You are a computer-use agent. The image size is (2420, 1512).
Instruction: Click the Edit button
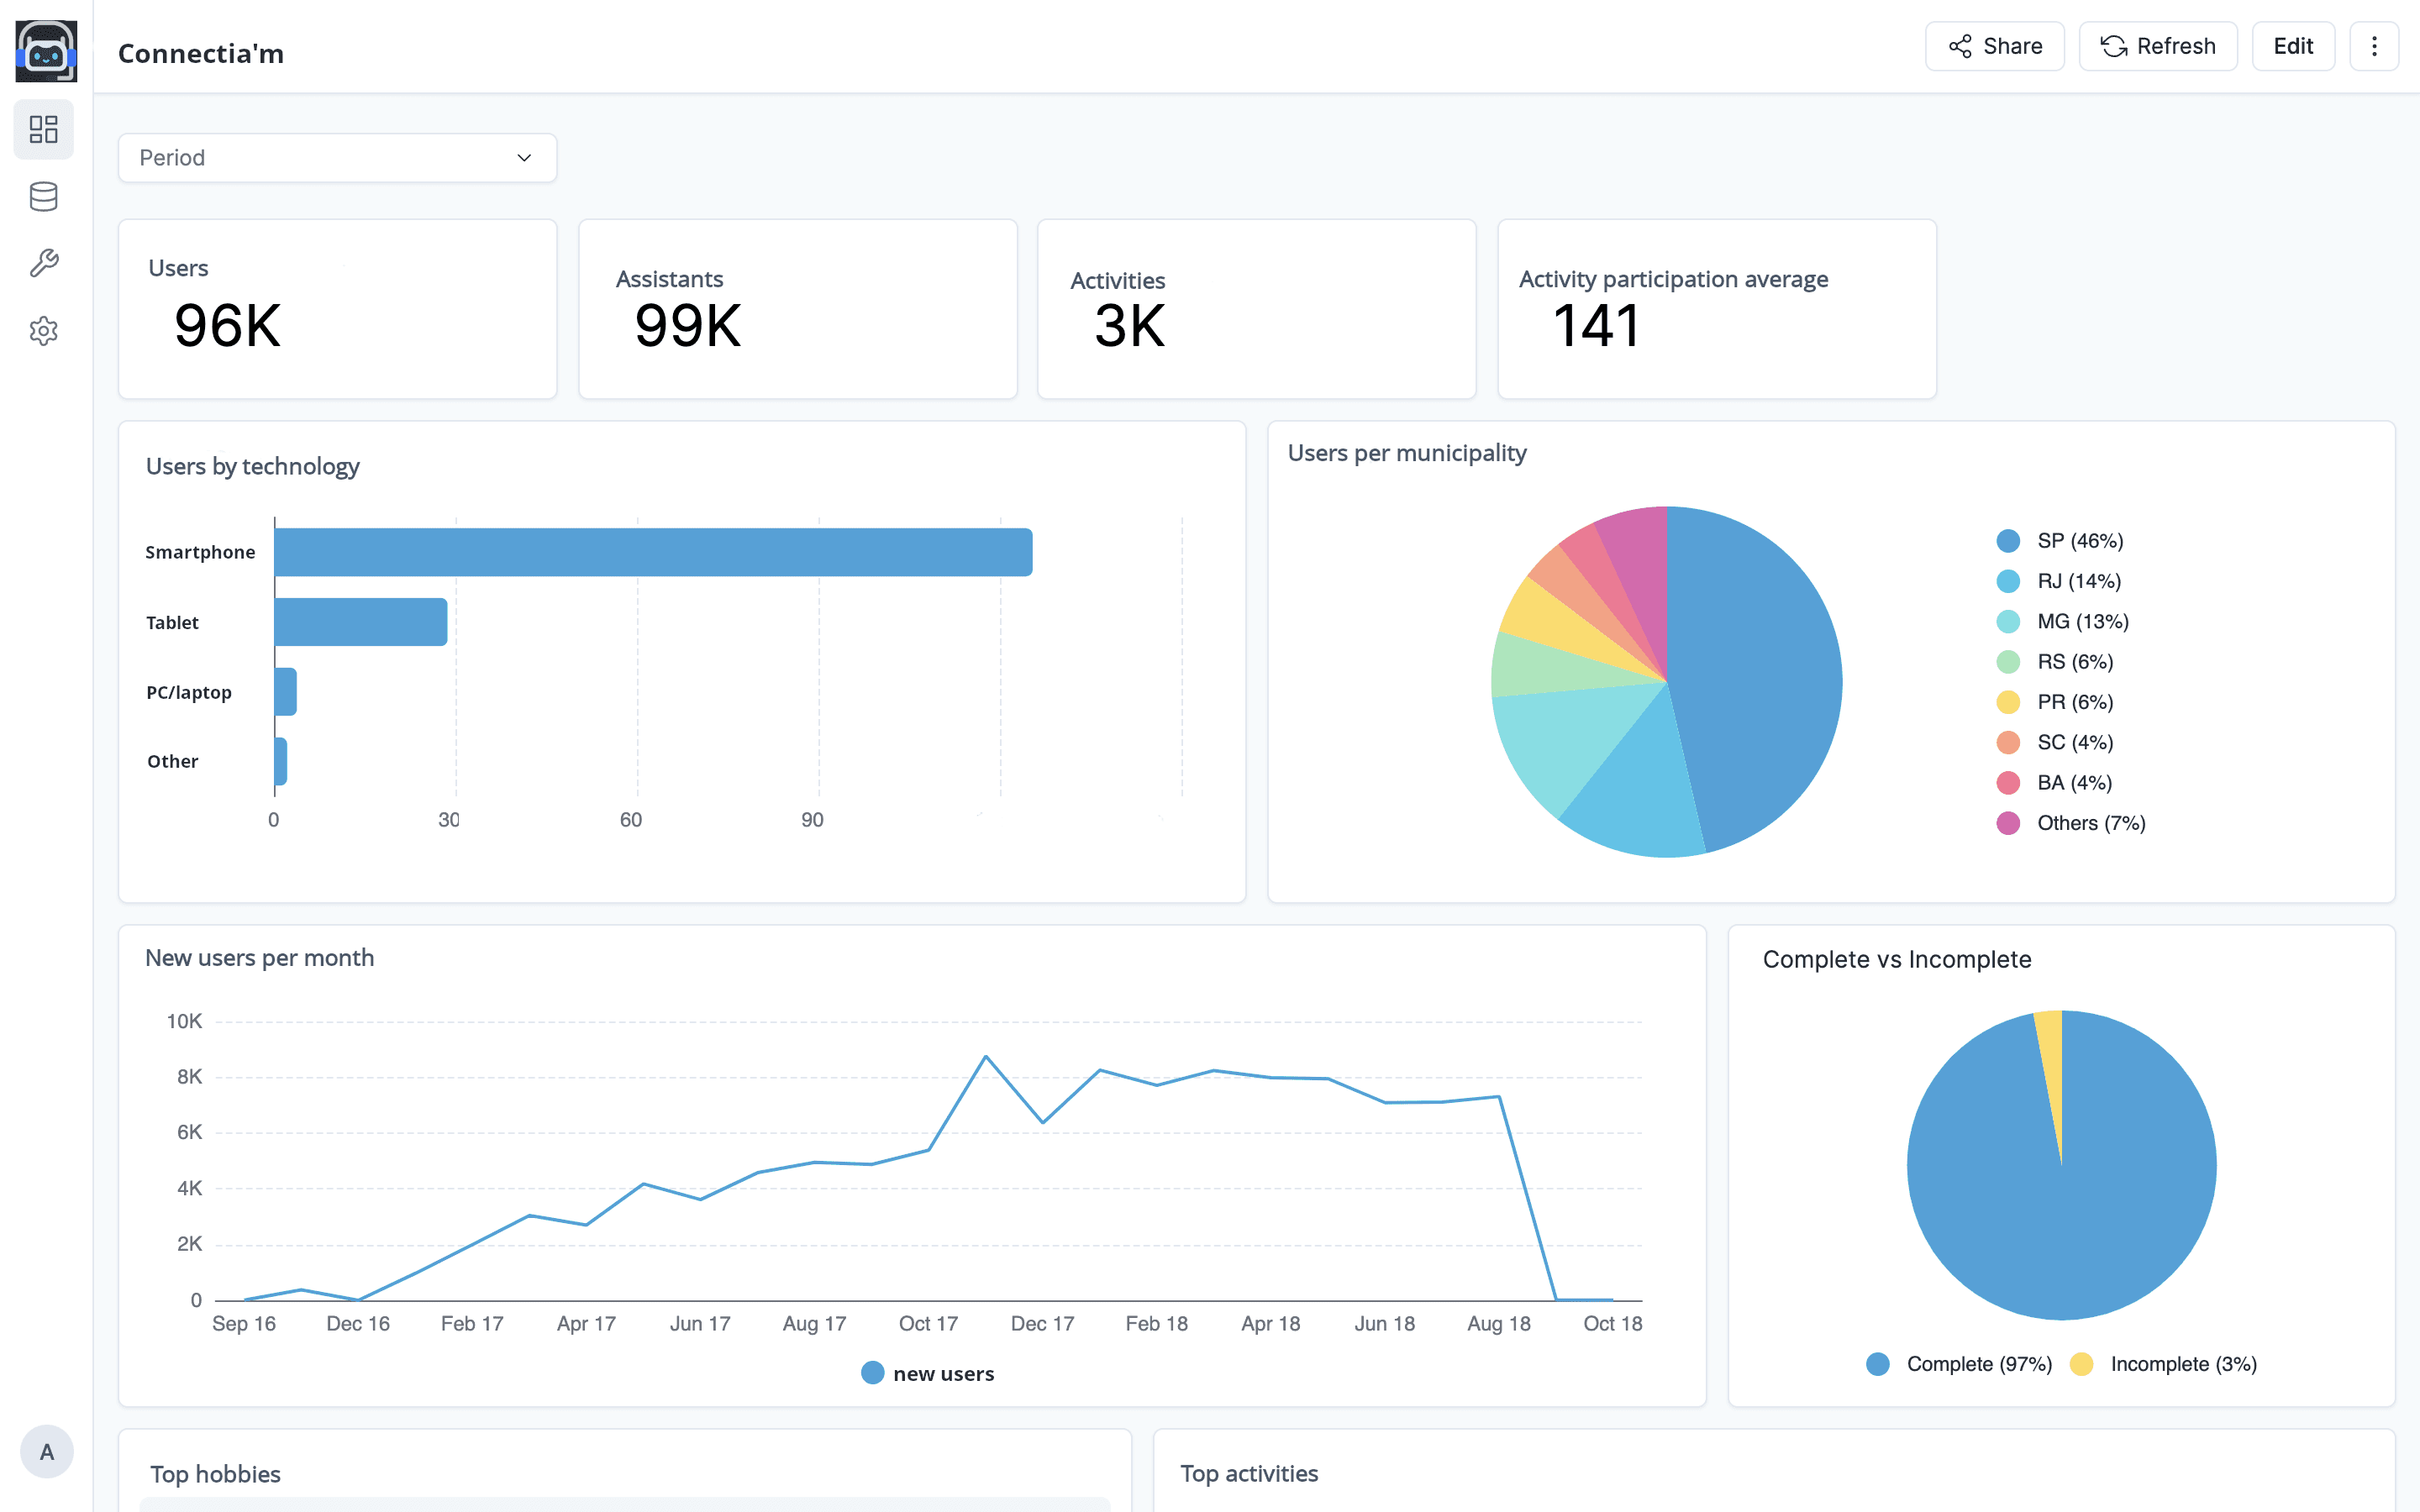(x=2293, y=46)
